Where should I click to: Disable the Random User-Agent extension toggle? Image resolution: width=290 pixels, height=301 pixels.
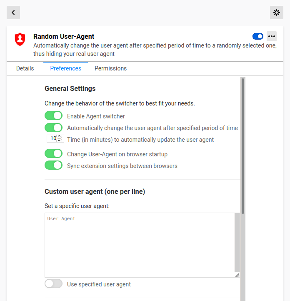coord(258,36)
